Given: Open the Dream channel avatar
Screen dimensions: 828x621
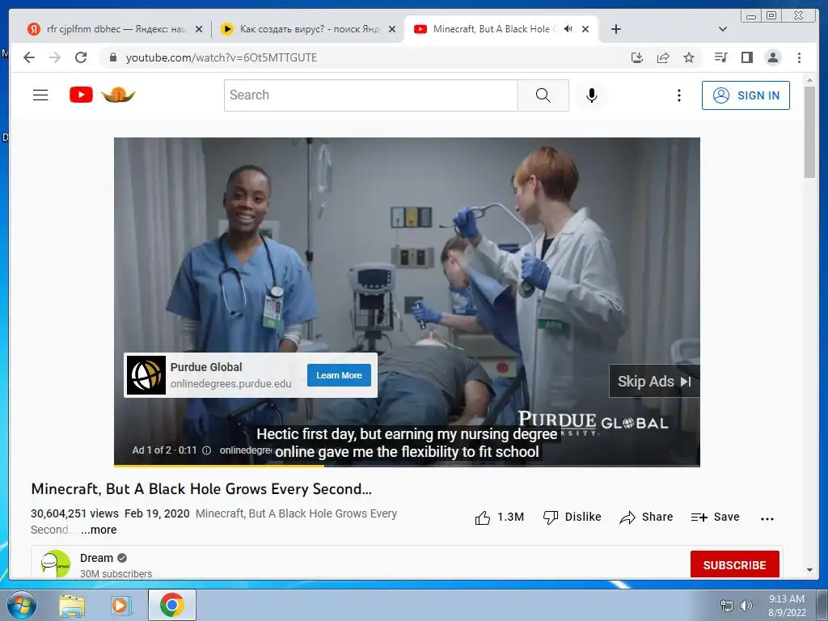Looking at the screenshot, I should pyautogui.click(x=56, y=564).
